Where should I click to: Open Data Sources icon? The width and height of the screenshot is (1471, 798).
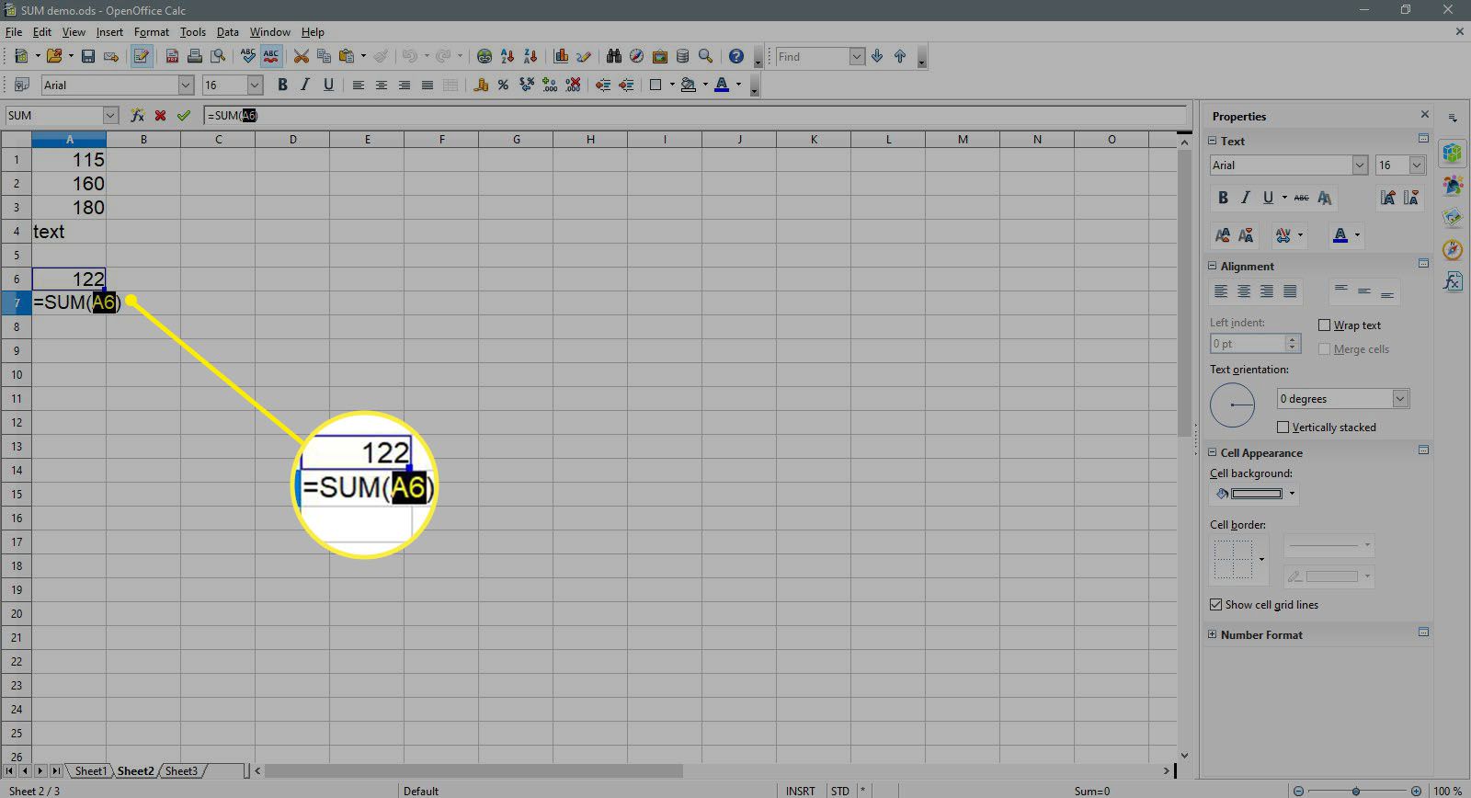(682, 57)
